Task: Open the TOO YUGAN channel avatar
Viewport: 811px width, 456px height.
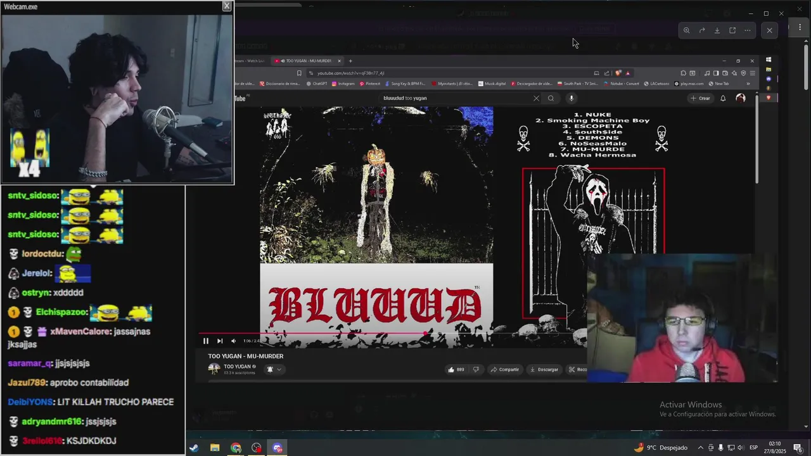Action: pyautogui.click(x=214, y=369)
